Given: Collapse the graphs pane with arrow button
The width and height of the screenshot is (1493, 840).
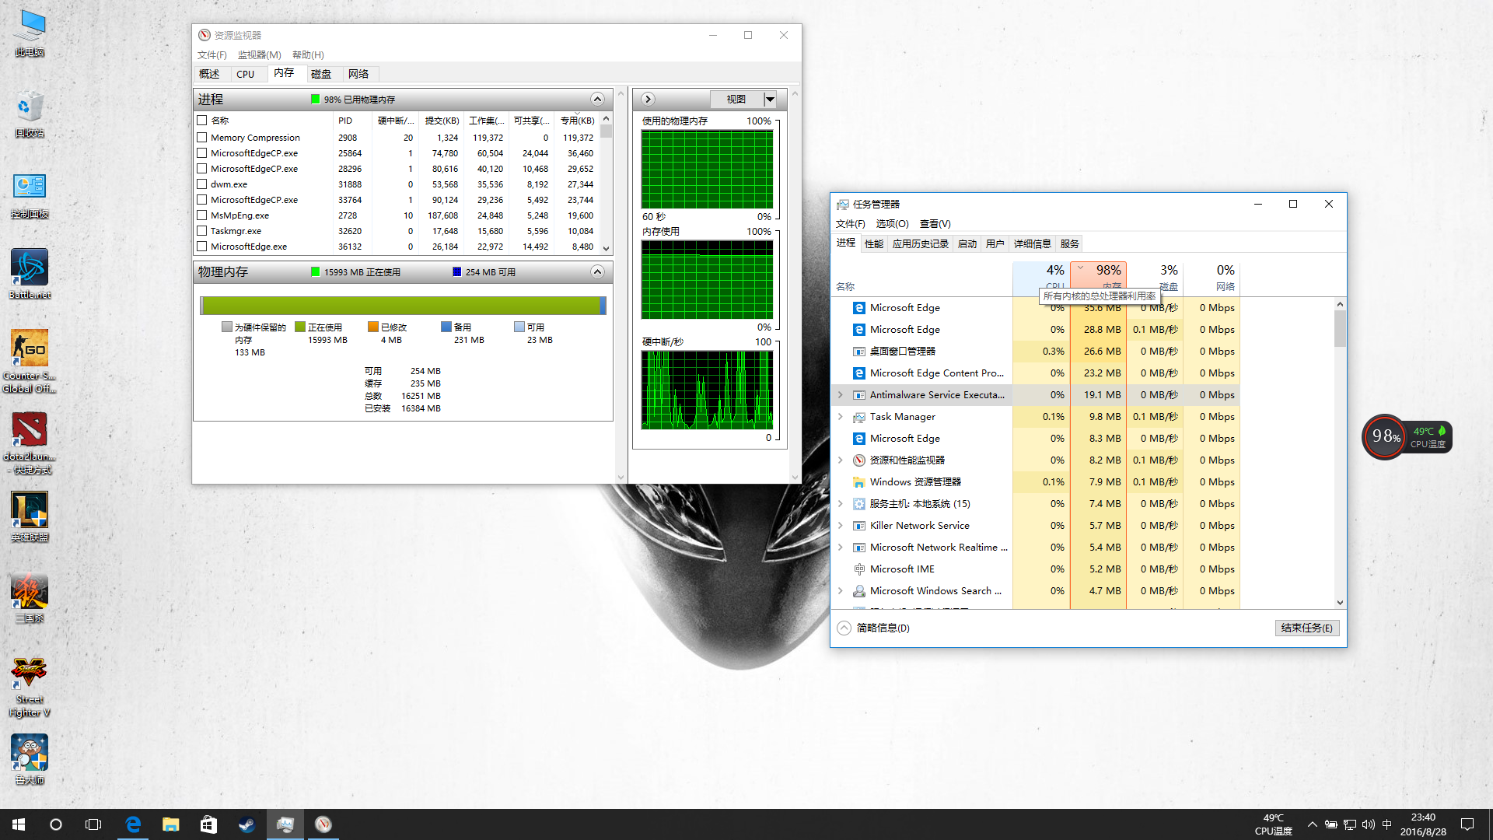Looking at the screenshot, I should tap(648, 99).
